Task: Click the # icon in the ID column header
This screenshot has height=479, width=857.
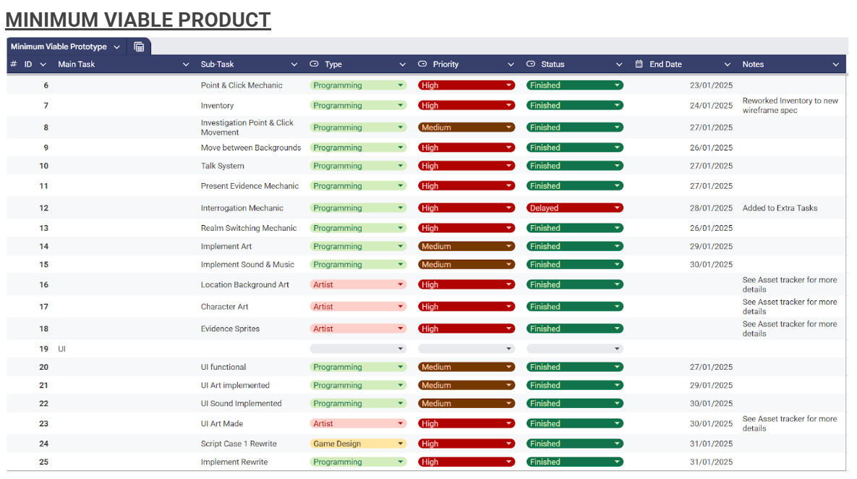Action: [14, 64]
